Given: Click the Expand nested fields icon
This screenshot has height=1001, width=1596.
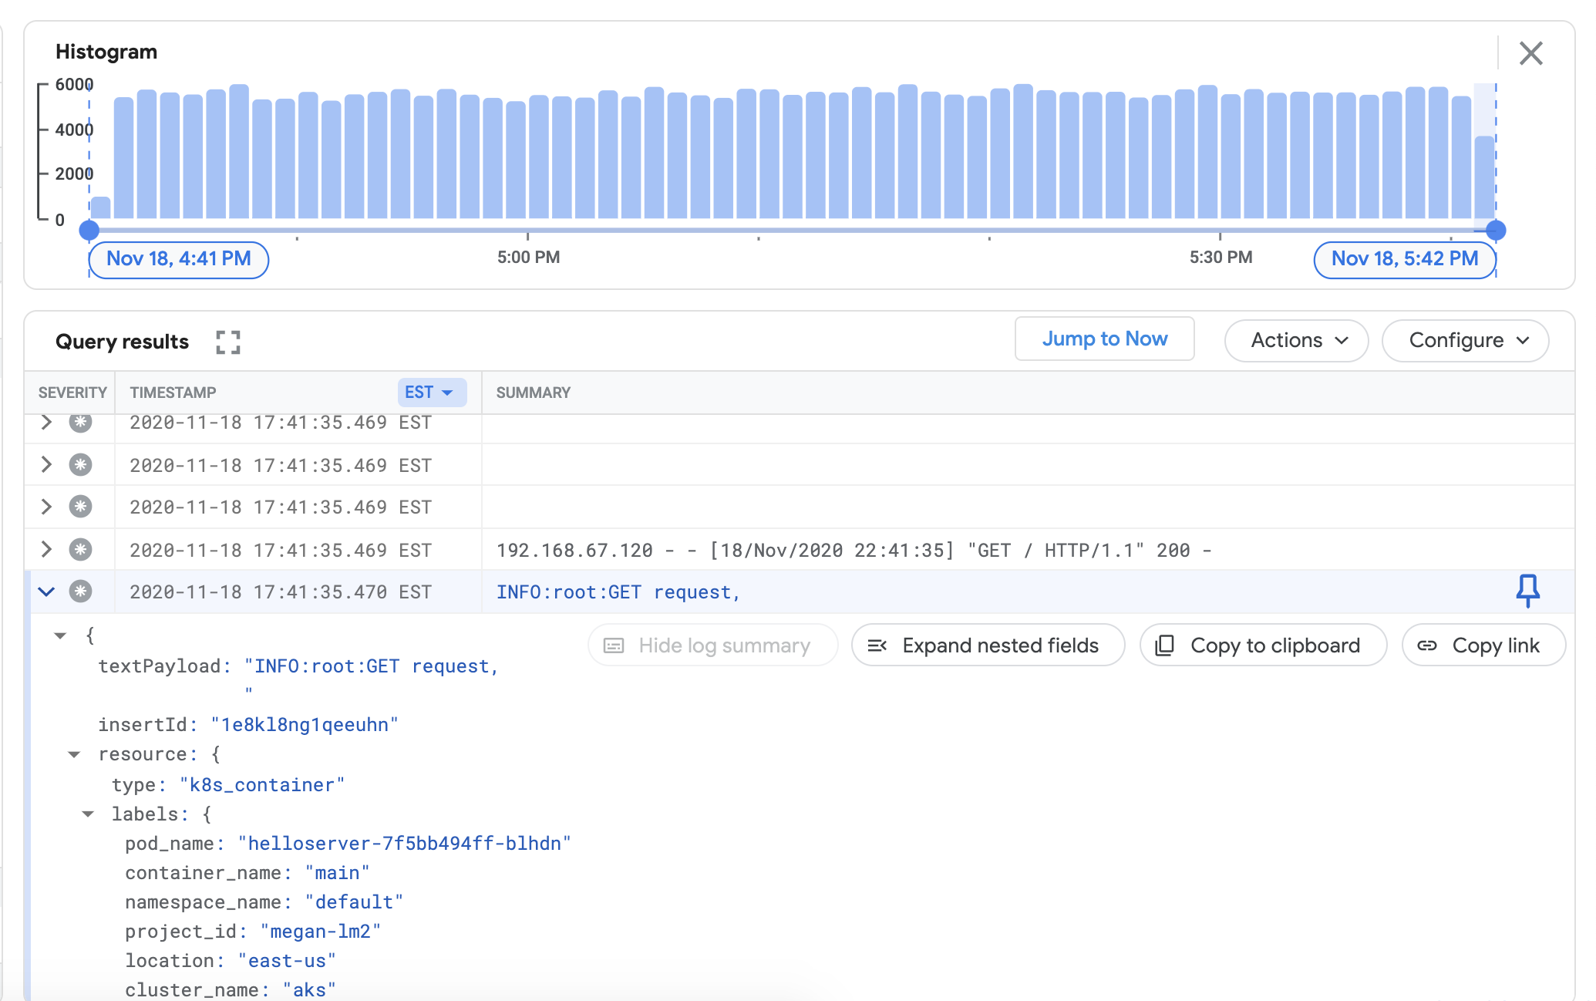Looking at the screenshot, I should point(878,645).
